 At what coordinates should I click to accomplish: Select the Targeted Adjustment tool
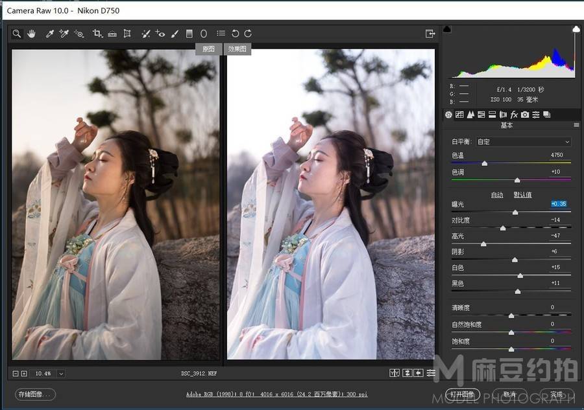click(x=79, y=34)
